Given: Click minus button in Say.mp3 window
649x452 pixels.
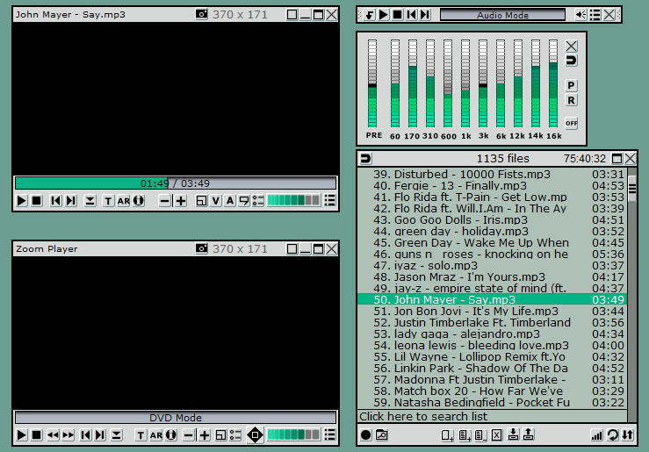Looking at the screenshot, I should point(165,201).
